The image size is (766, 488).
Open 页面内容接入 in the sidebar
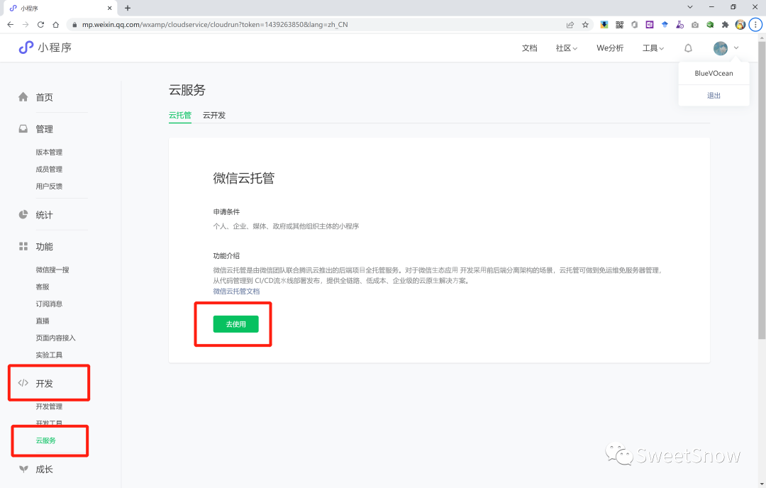tap(56, 338)
